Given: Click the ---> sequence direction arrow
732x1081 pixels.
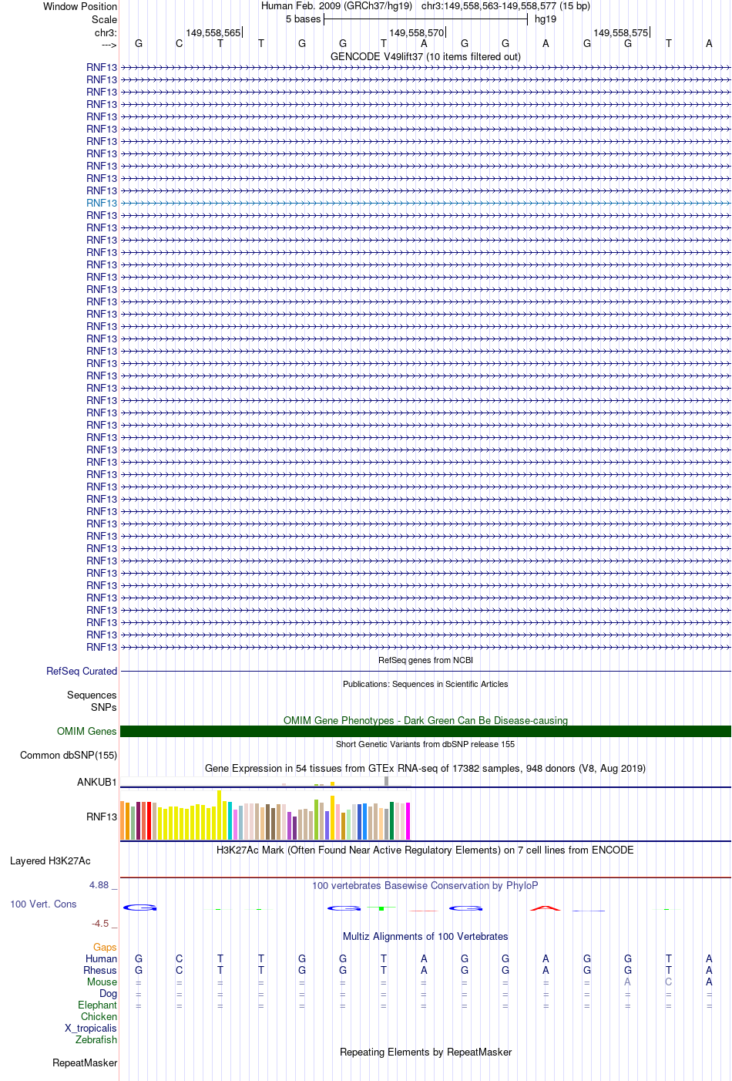Looking at the screenshot, I should pos(109,45).
